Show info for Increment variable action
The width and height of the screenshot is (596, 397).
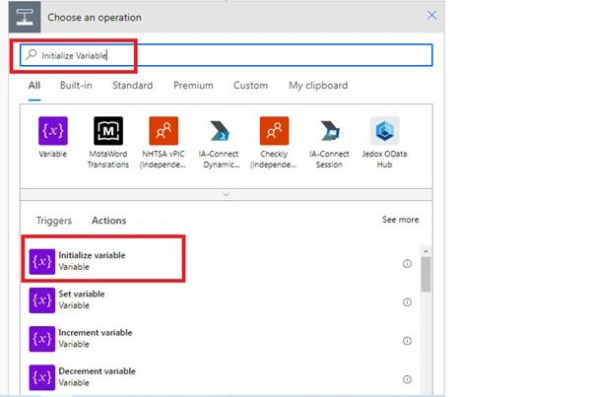coord(407,341)
